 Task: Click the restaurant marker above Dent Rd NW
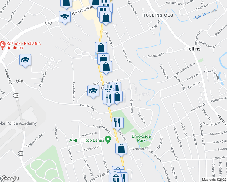pyautogui.click(x=109, y=99)
